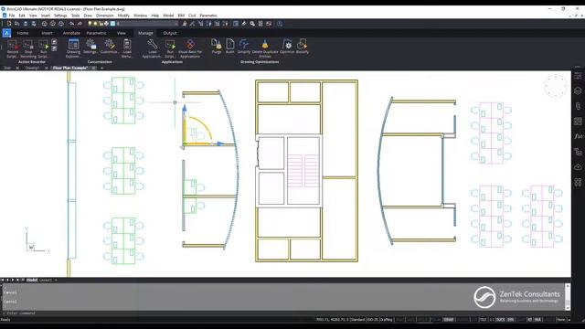Open the BIM menu
Screen dimensions: 585x329
point(181,16)
